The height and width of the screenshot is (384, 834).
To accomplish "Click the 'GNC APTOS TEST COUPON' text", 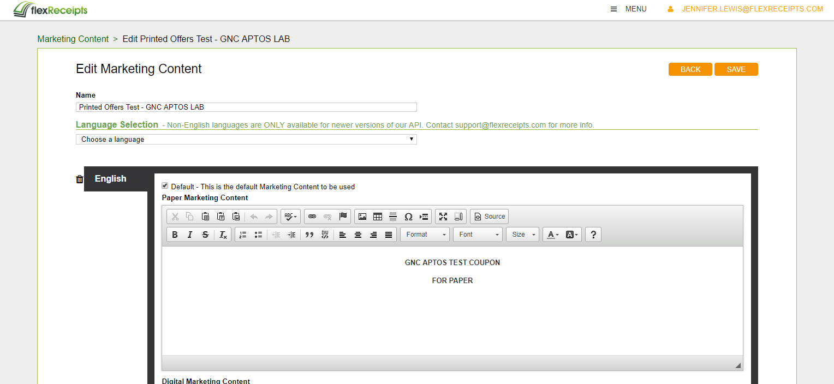I will click(452, 262).
